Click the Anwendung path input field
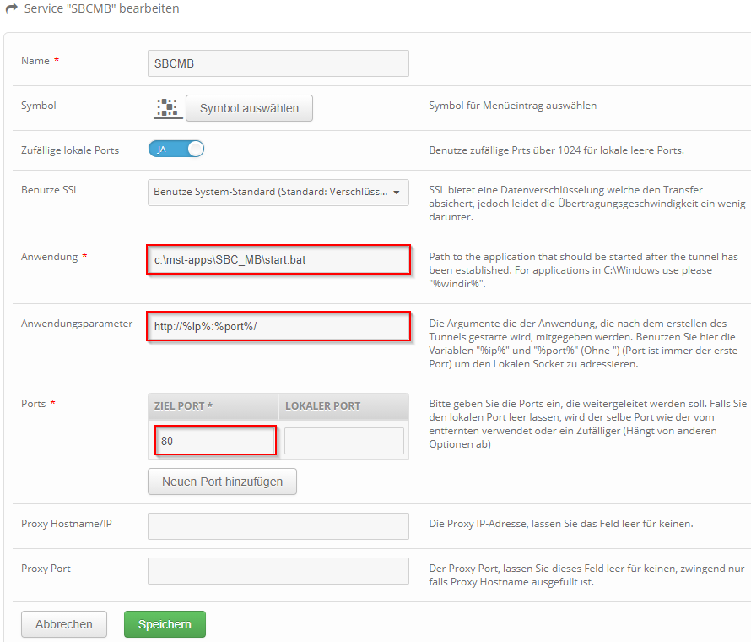Image resolution: width=751 pixels, height=642 pixels. click(x=278, y=259)
